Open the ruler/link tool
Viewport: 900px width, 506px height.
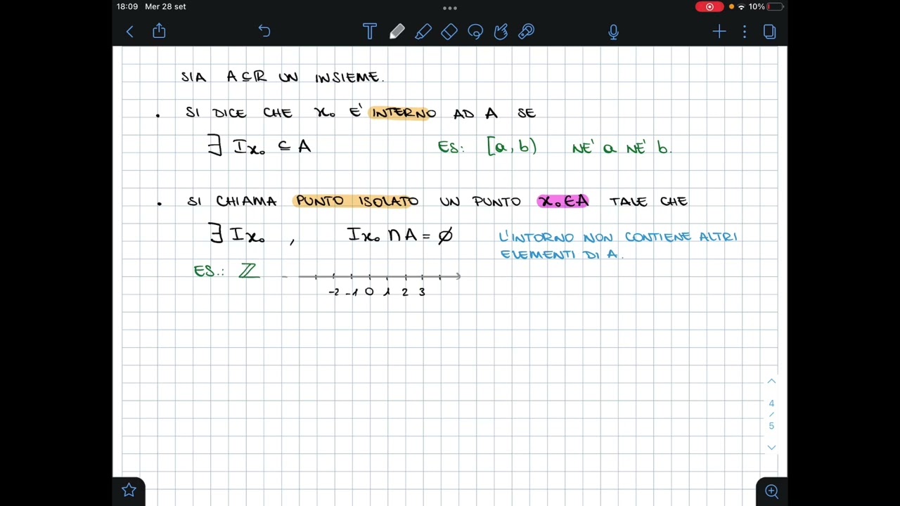527,32
